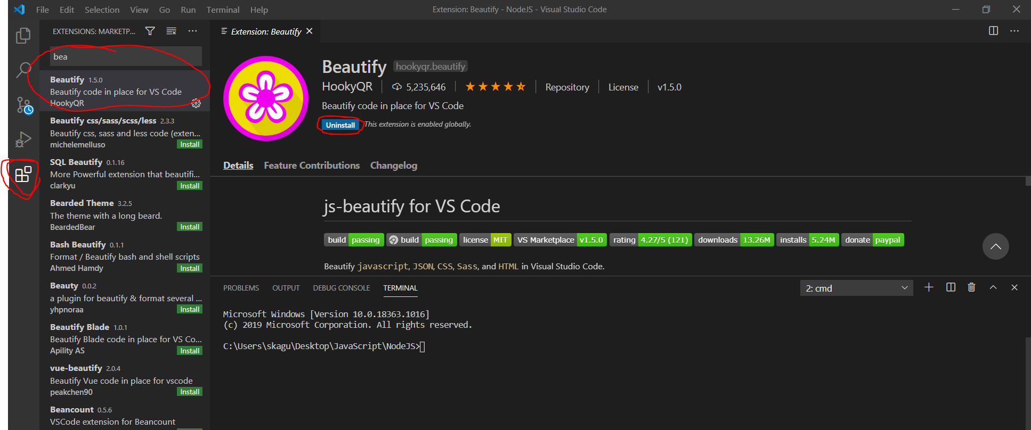This screenshot has height=430, width=1031.
Task: Open the Run menu
Action: pos(188,10)
